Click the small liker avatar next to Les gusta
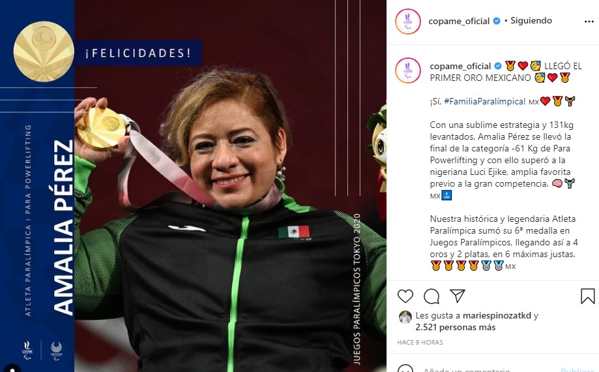 (x=405, y=317)
